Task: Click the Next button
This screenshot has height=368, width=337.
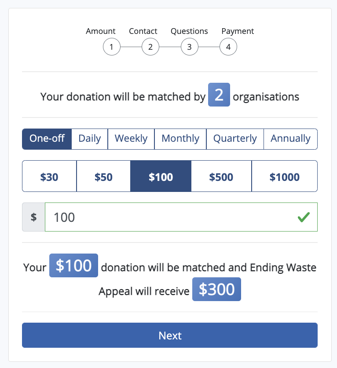Action: [x=169, y=335]
